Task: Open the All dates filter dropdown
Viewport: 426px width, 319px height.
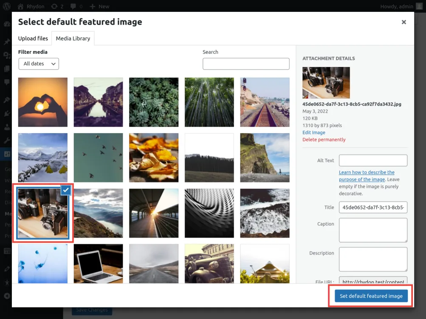Action: 39,64
